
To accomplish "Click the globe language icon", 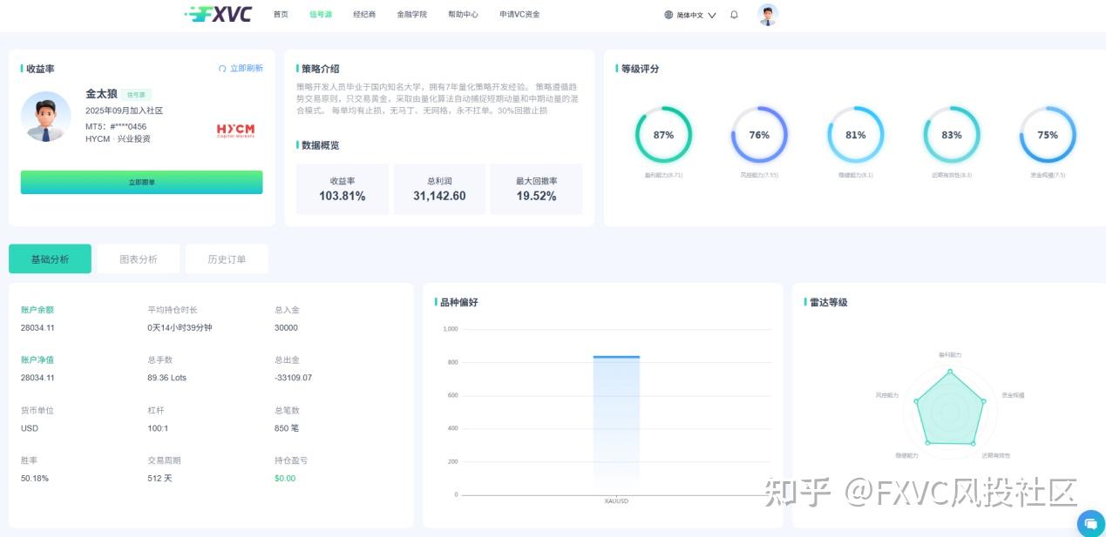I will 668,15.
